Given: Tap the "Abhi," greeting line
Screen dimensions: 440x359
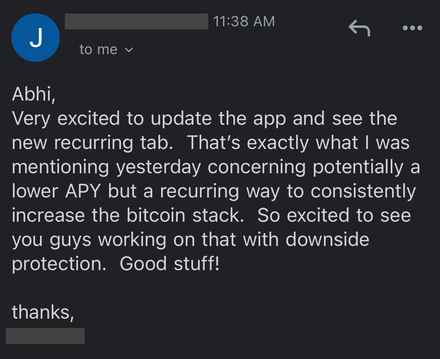Looking at the screenshot, I should pyautogui.click(x=34, y=94).
